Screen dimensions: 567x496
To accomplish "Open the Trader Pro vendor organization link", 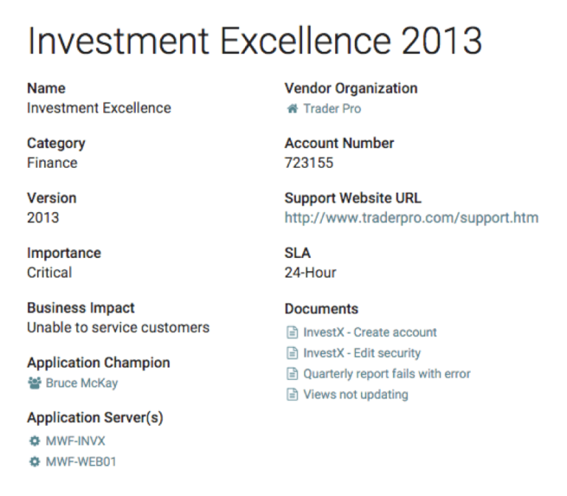I will (332, 109).
